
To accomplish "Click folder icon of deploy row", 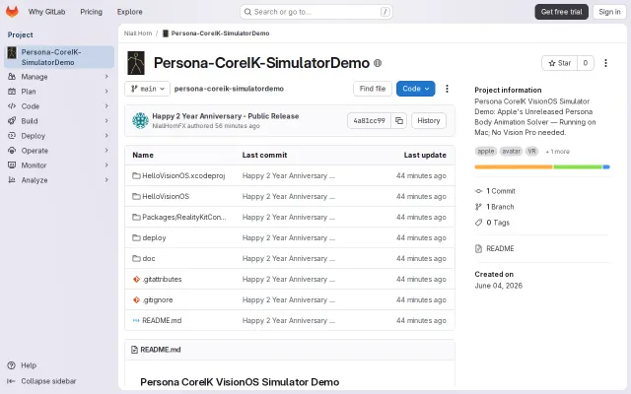I will tap(136, 237).
